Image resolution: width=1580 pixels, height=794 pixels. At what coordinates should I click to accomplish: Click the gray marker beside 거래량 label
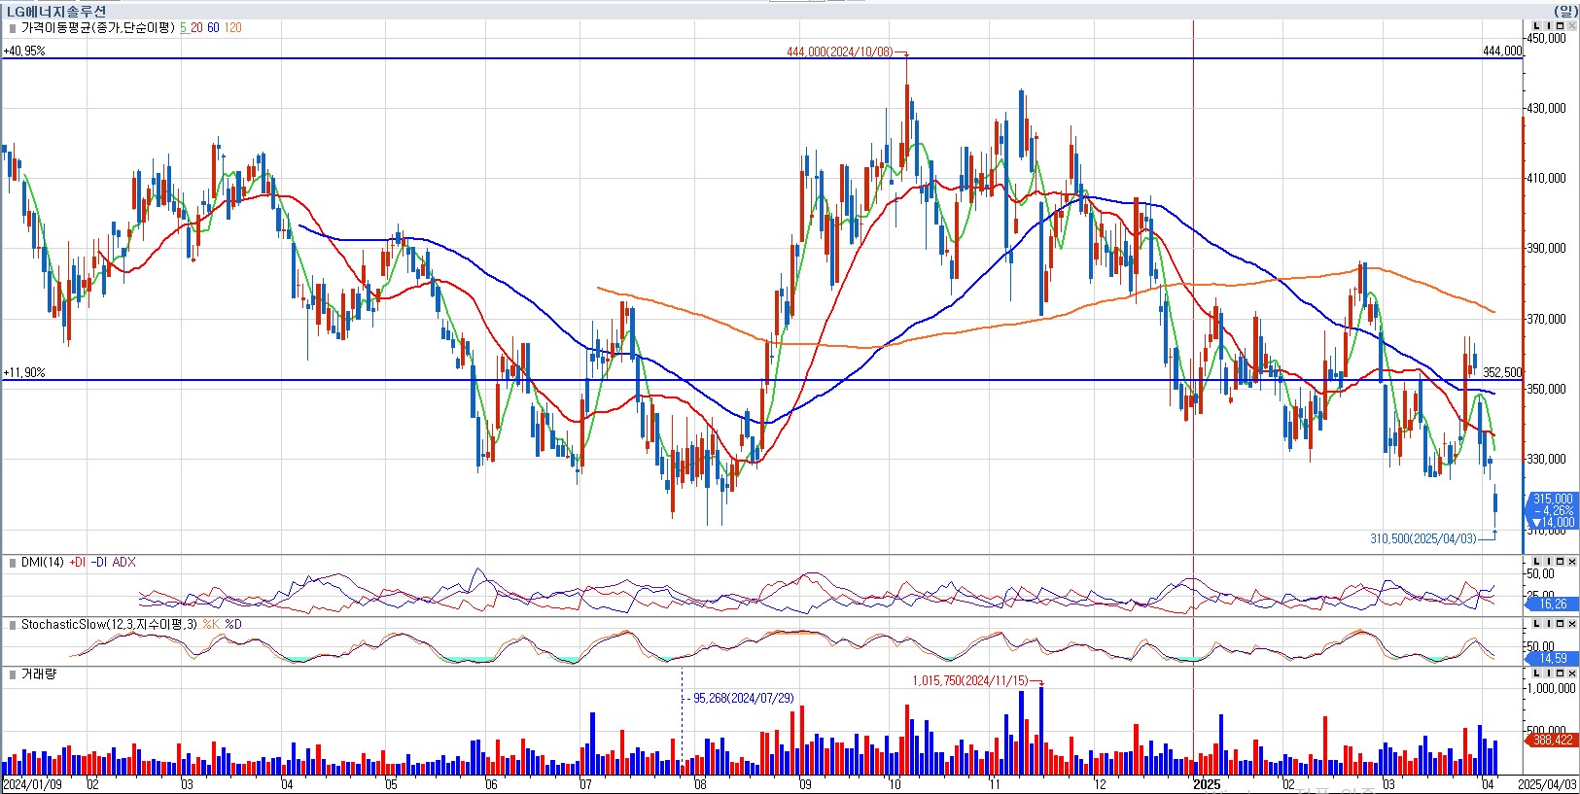point(12,673)
